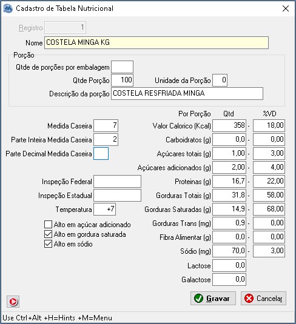Click the Cancelar button
Viewport: 296px width, 324px height.
263,298
